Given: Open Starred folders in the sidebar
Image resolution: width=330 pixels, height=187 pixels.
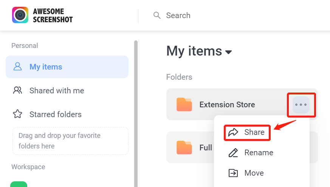Looking at the screenshot, I should pos(67,114).
